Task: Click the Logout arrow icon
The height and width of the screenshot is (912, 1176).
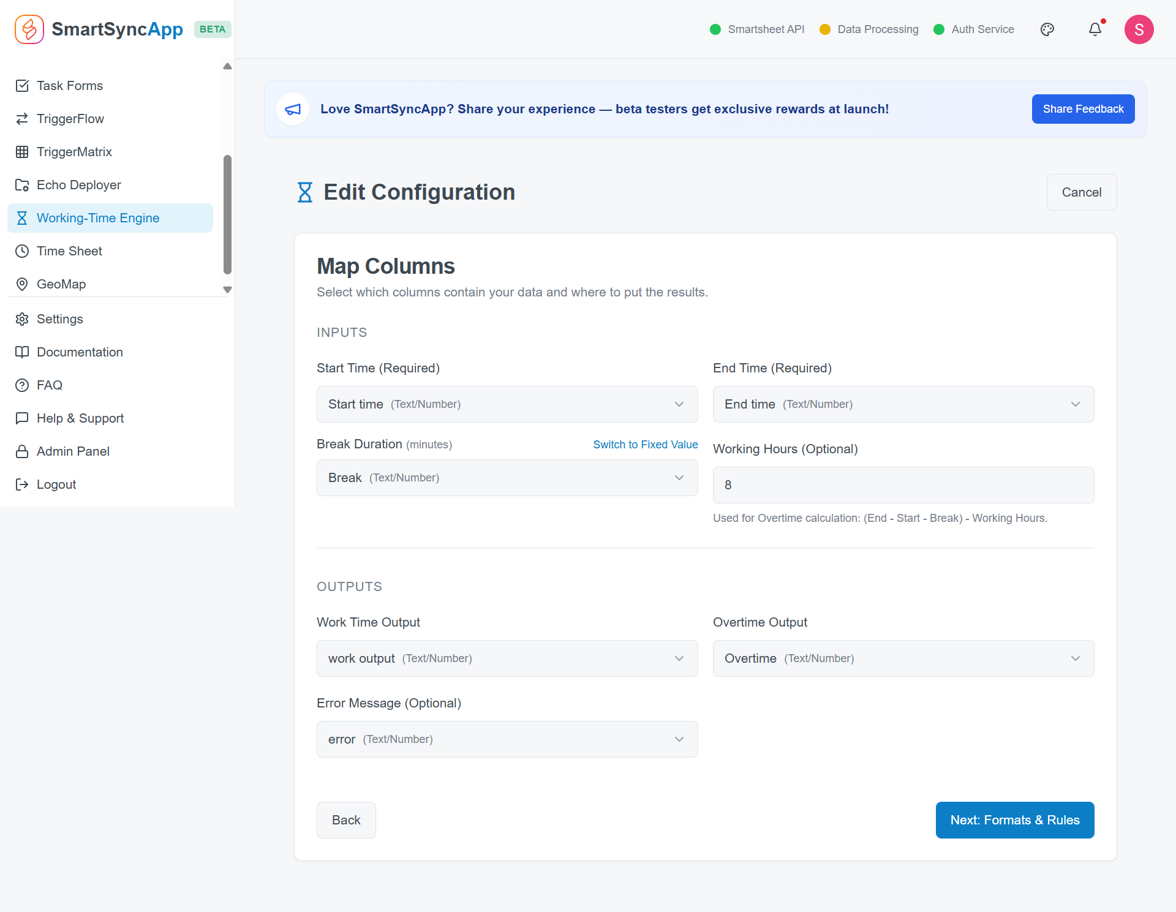Action: tap(22, 484)
